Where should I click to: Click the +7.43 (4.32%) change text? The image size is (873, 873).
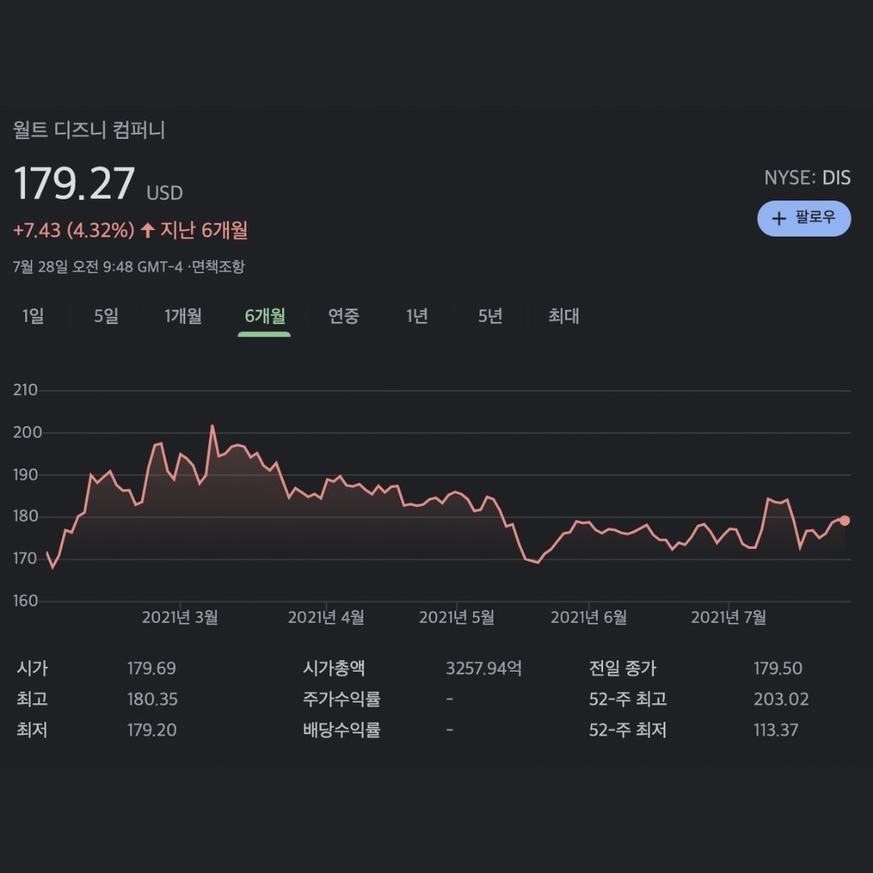click(x=74, y=230)
